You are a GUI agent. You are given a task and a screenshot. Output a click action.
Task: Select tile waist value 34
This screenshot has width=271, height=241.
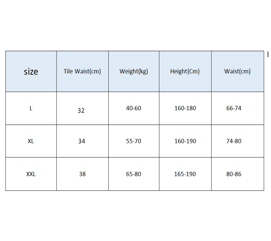[81, 141]
